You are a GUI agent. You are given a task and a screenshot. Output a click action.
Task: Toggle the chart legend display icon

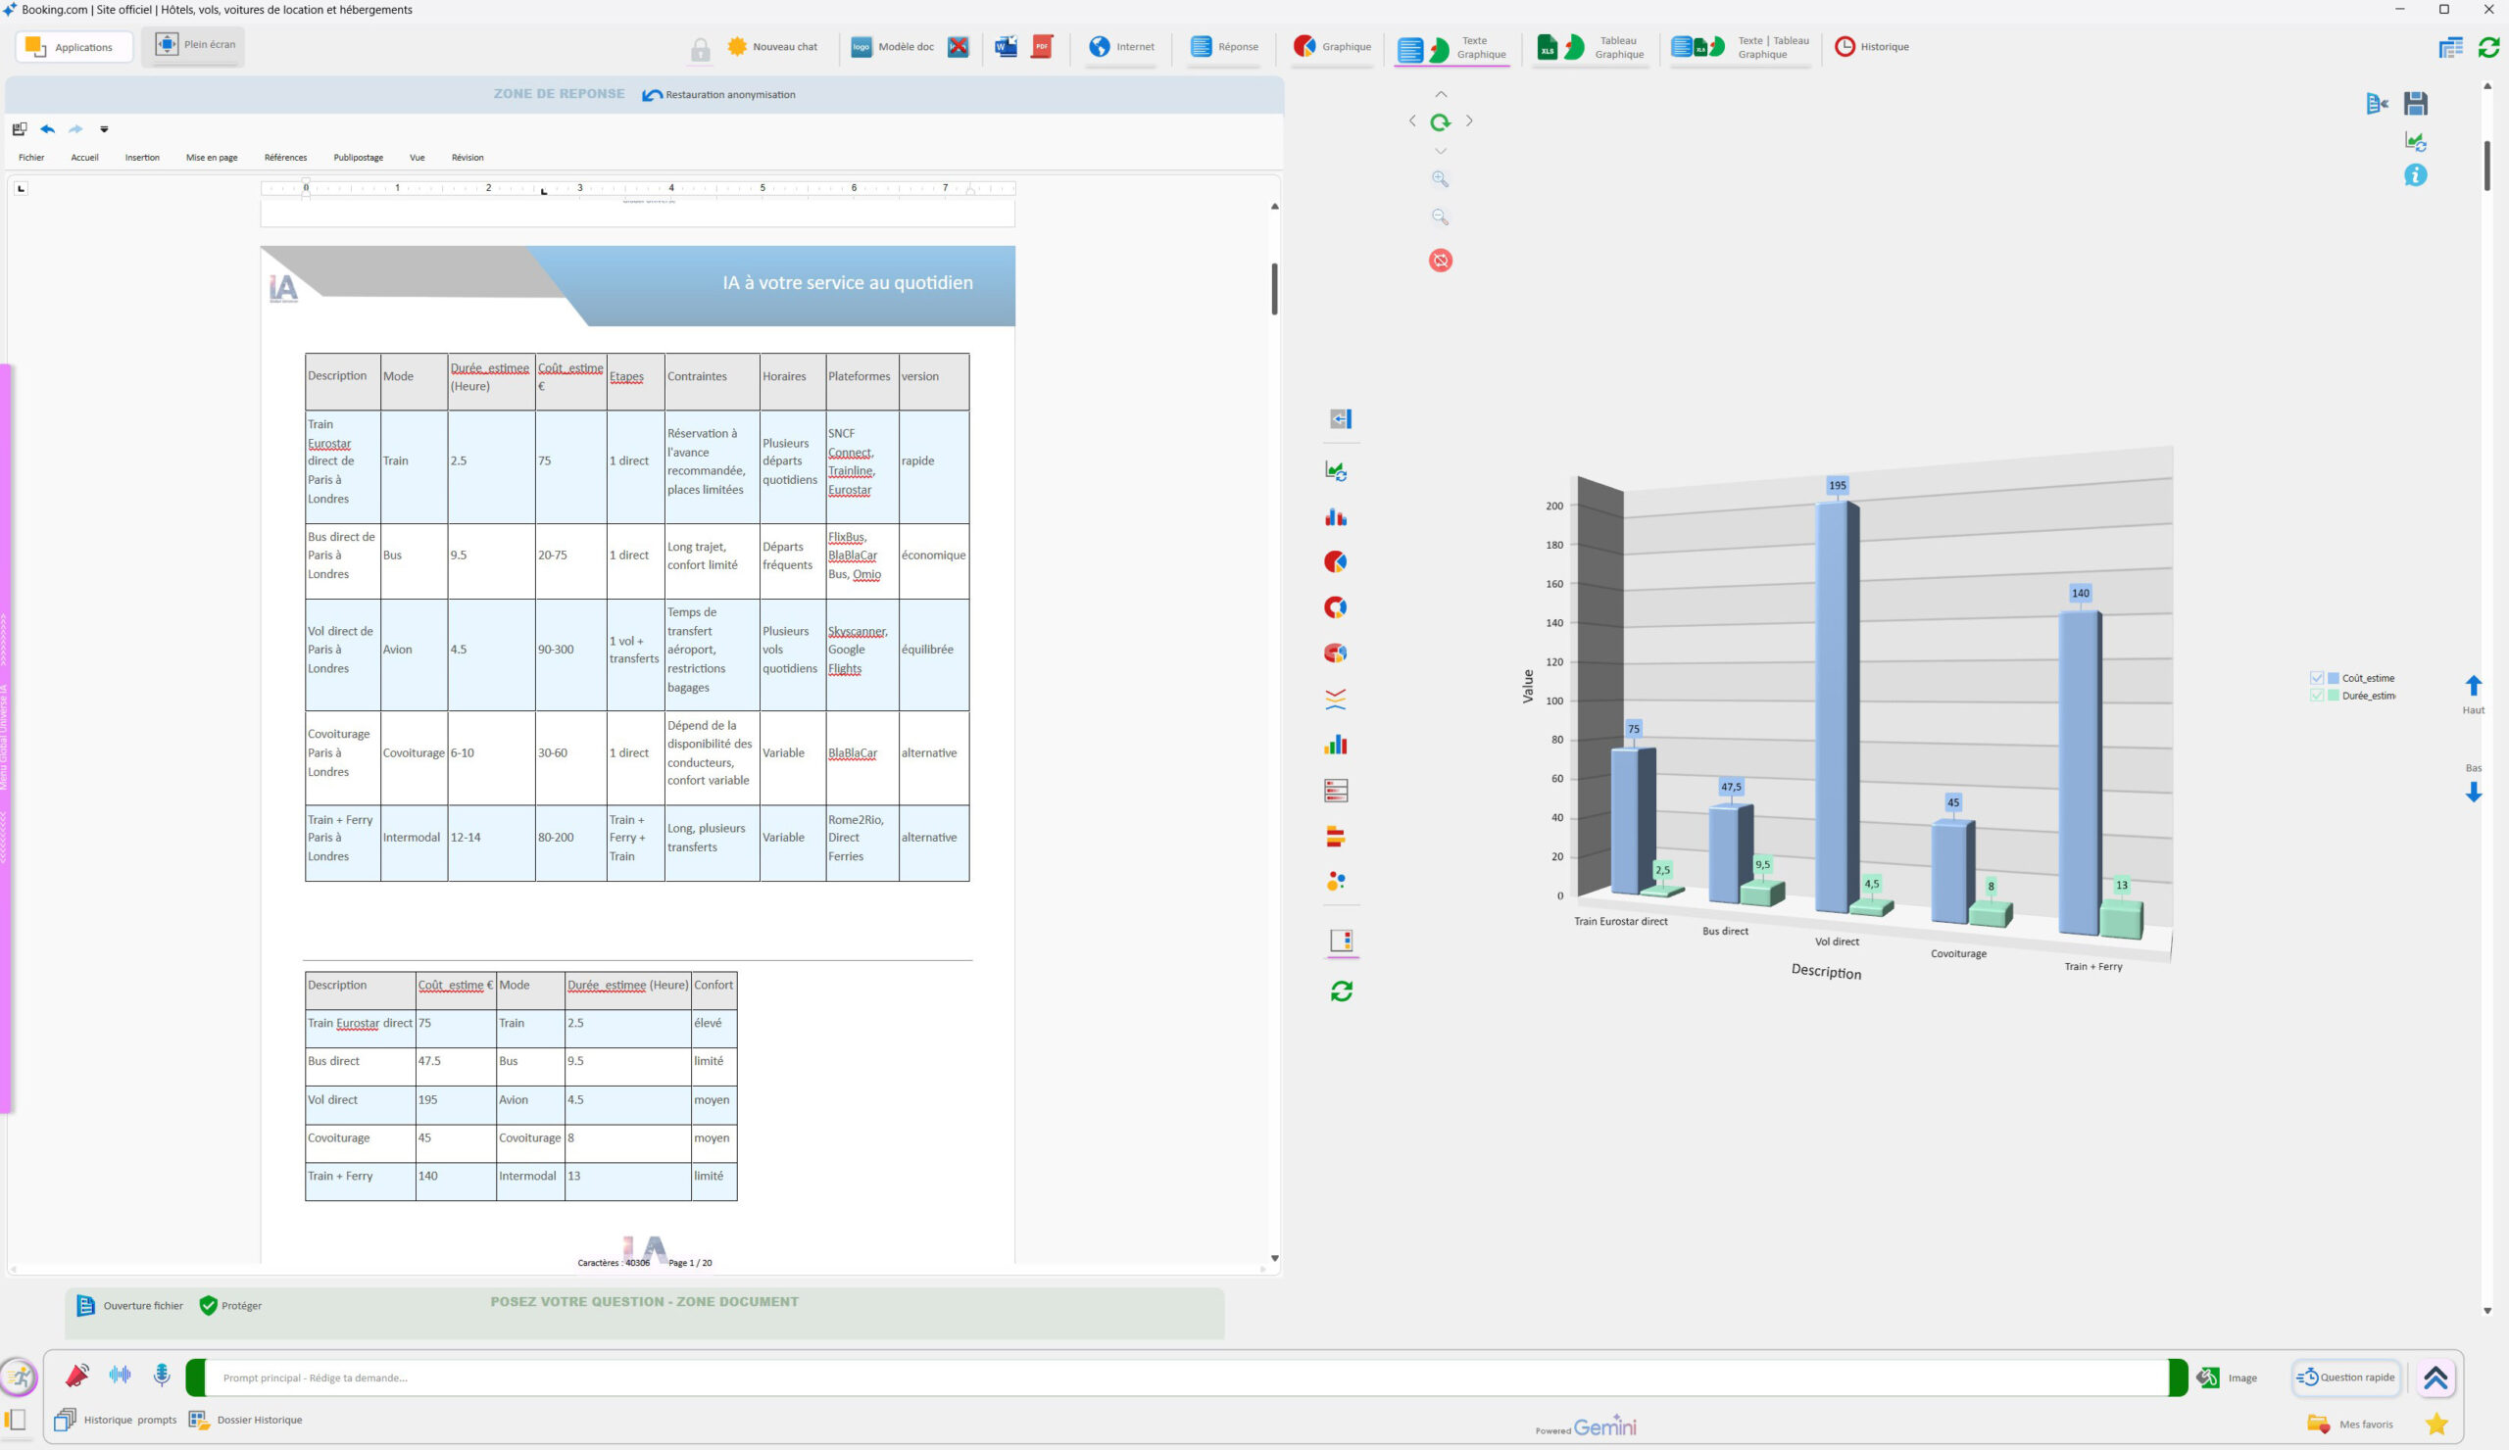tap(1341, 941)
